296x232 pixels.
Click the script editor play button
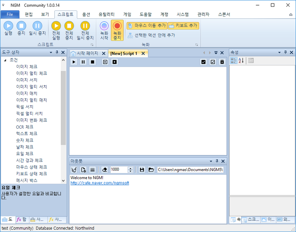click(x=74, y=62)
